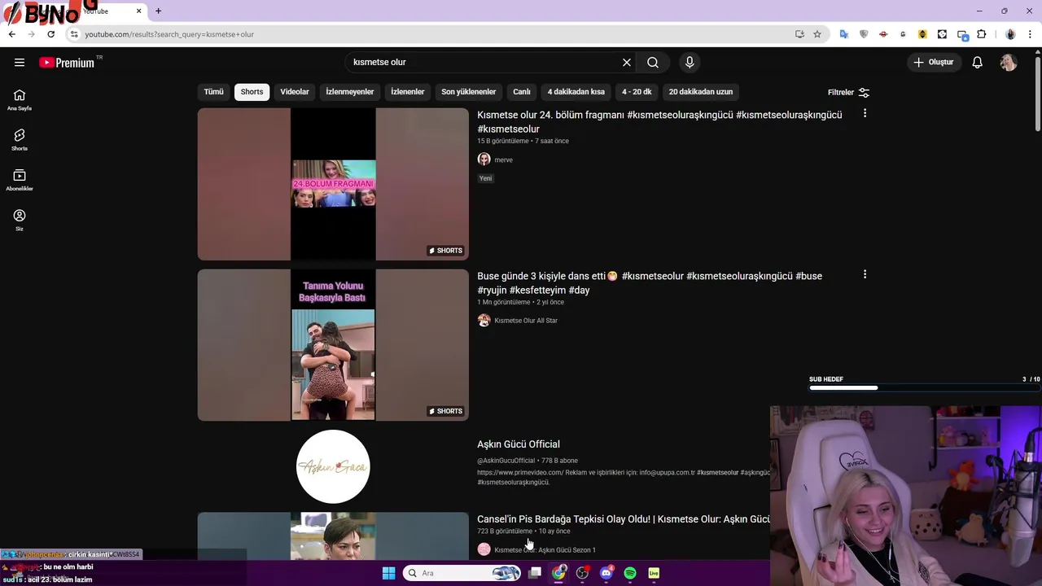1042x586 pixels.
Task: Select the Videolar filter chip
Action: tap(295, 92)
